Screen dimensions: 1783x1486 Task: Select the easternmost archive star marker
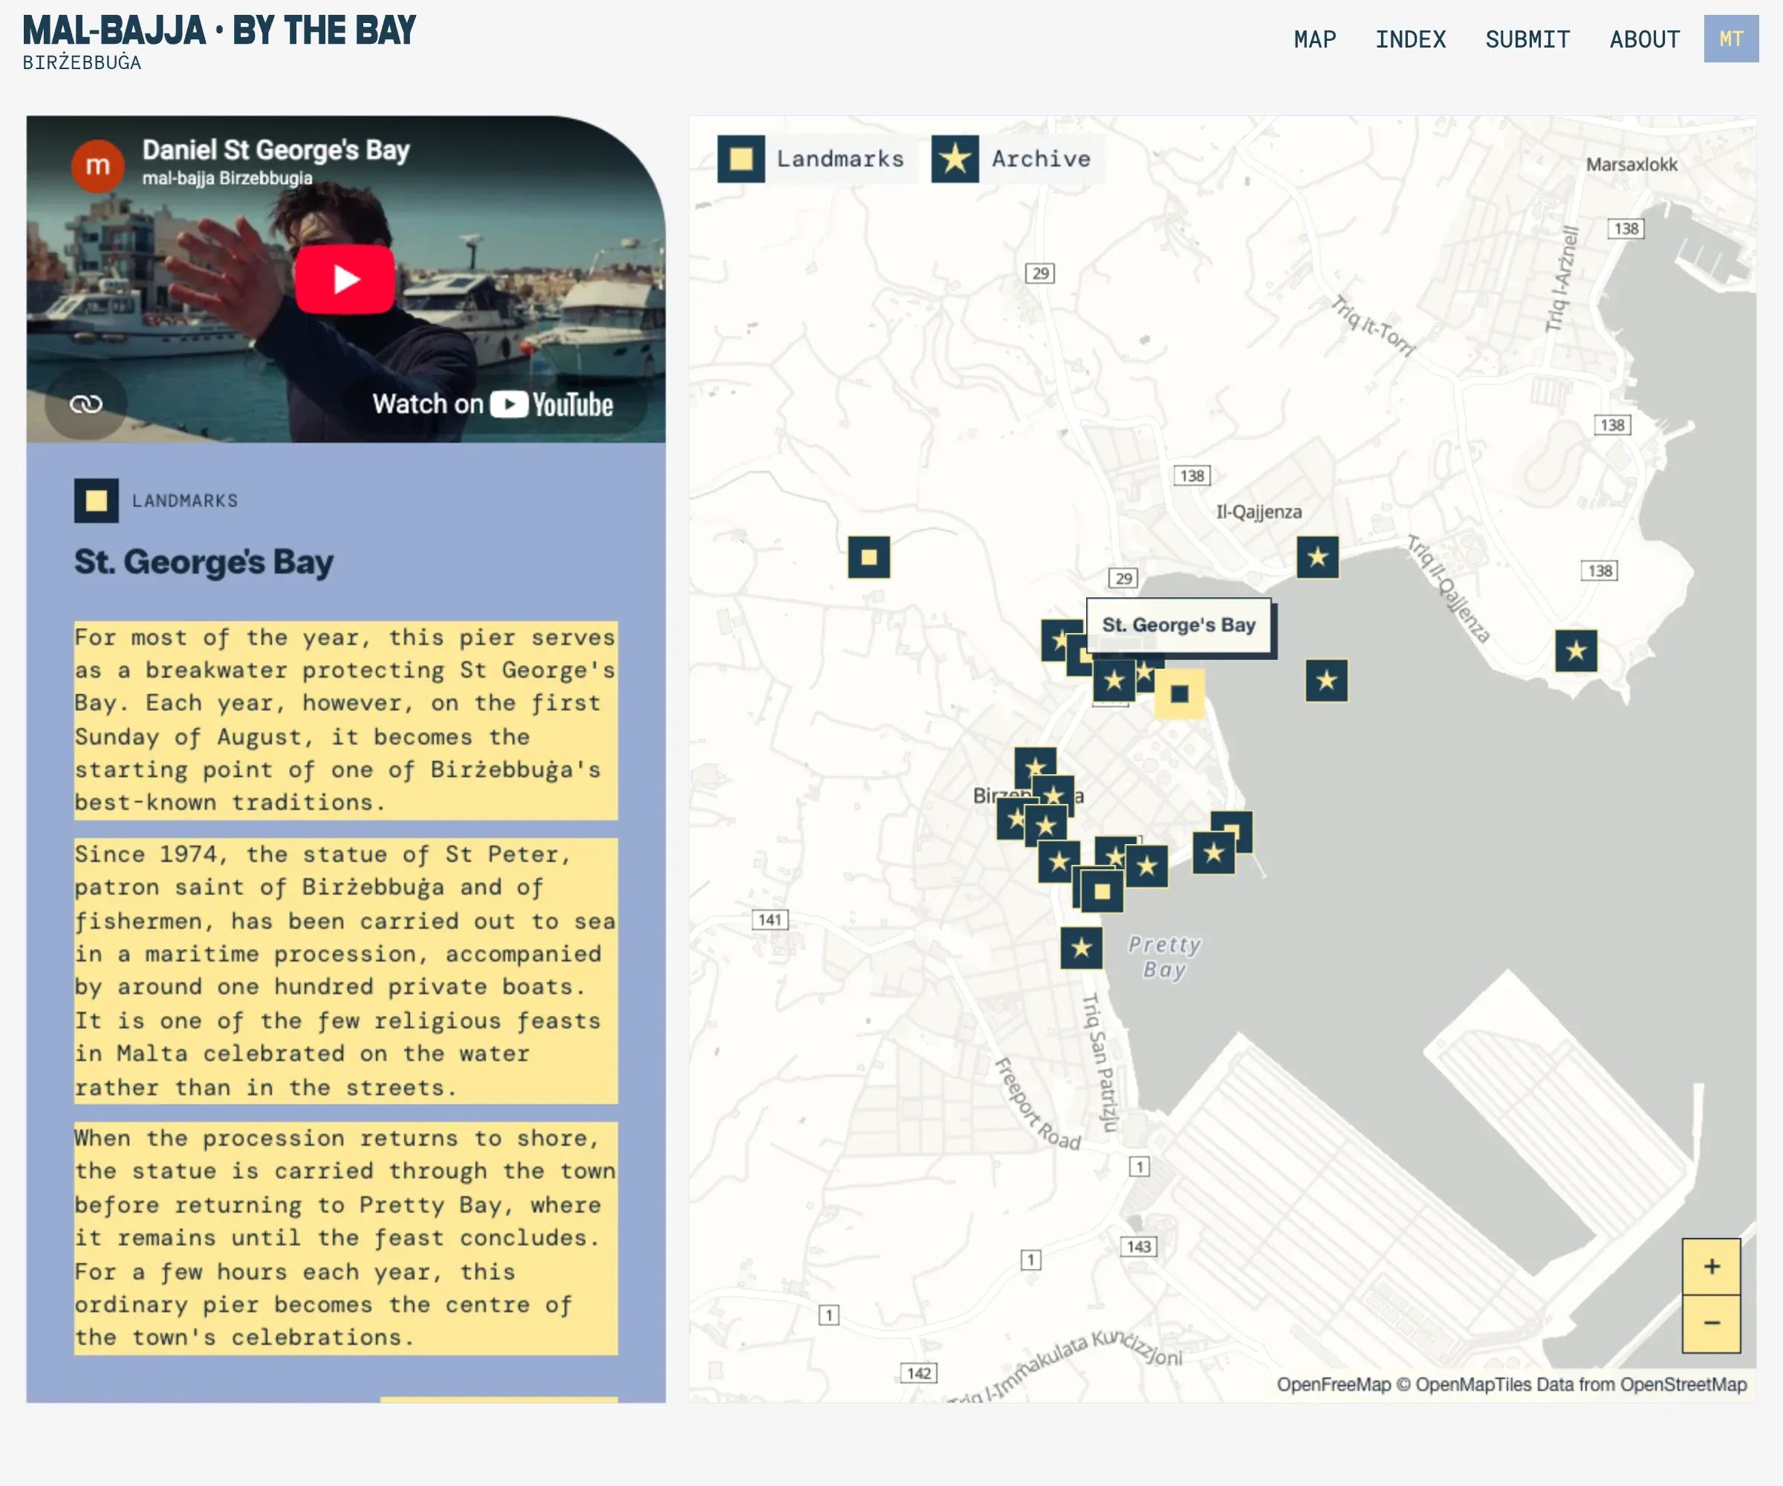tap(1576, 650)
